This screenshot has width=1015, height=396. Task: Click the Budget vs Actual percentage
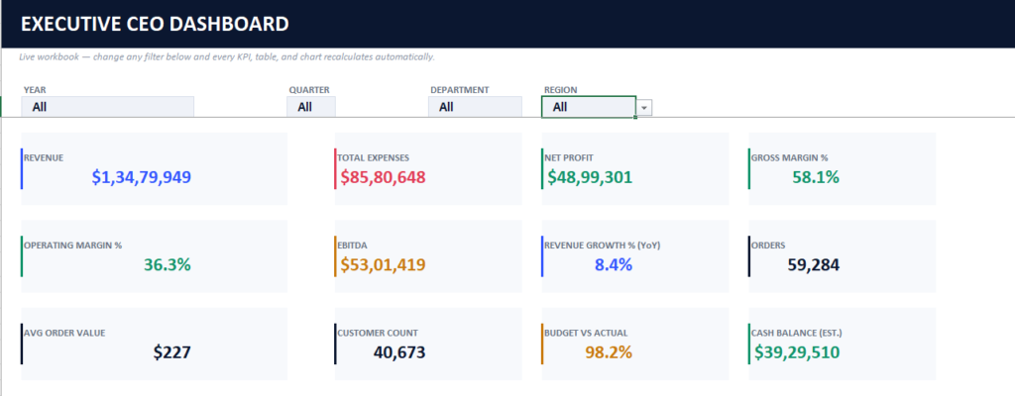[609, 352]
